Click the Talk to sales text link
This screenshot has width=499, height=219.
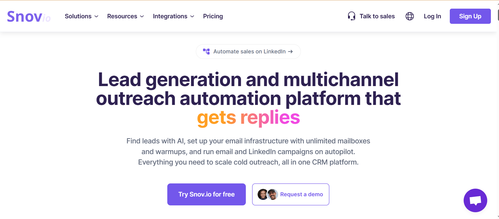[x=377, y=16]
